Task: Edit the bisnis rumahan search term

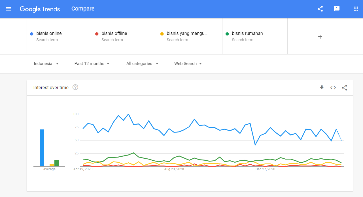Action: (x=247, y=33)
